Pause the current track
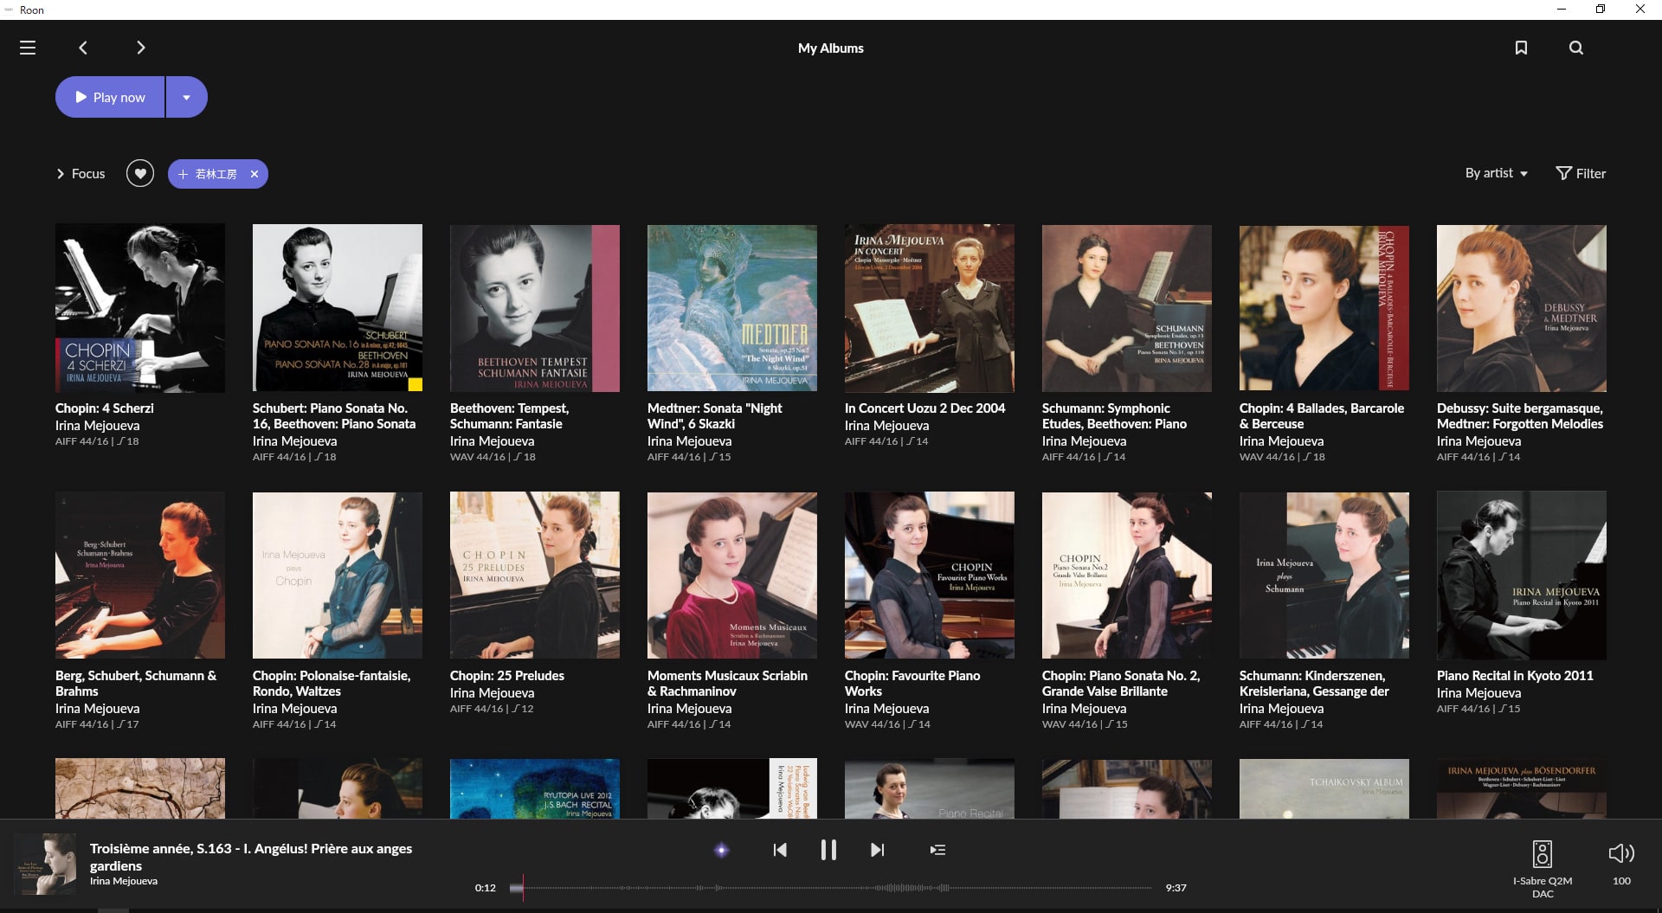This screenshot has width=1662, height=913. click(x=828, y=850)
